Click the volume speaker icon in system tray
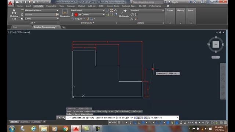This screenshot has width=235, height=132. pyautogui.click(x=206, y=129)
